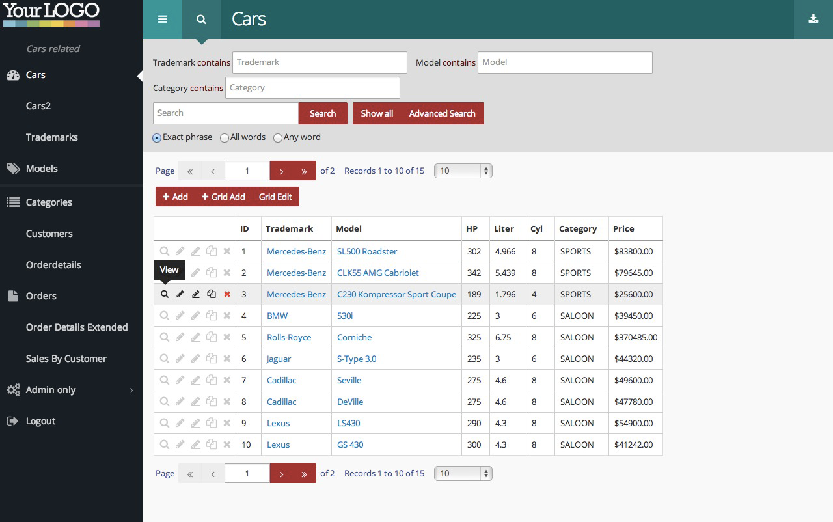Delete the CLK55 AMG Cabriolet row

[227, 273]
